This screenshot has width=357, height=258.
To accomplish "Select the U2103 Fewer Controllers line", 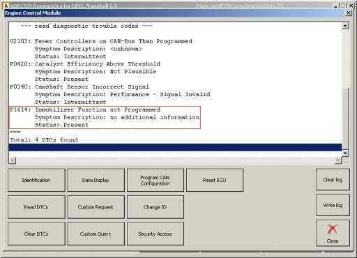I will tap(101, 41).
